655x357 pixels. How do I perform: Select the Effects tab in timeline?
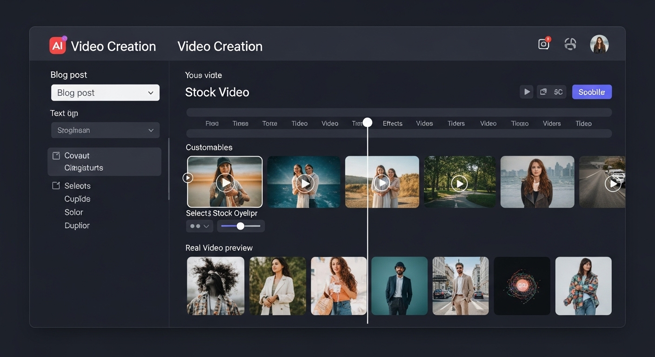(x=392, y=124)
